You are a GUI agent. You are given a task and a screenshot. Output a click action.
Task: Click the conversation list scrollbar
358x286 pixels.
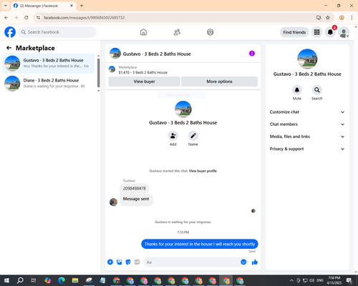coord(98,73)
